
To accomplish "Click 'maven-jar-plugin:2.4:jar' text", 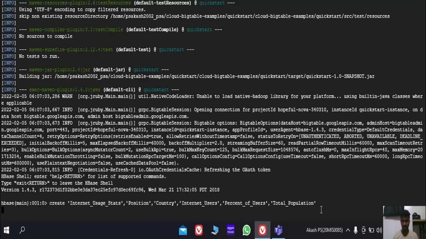I will click(x=60, y=70).
